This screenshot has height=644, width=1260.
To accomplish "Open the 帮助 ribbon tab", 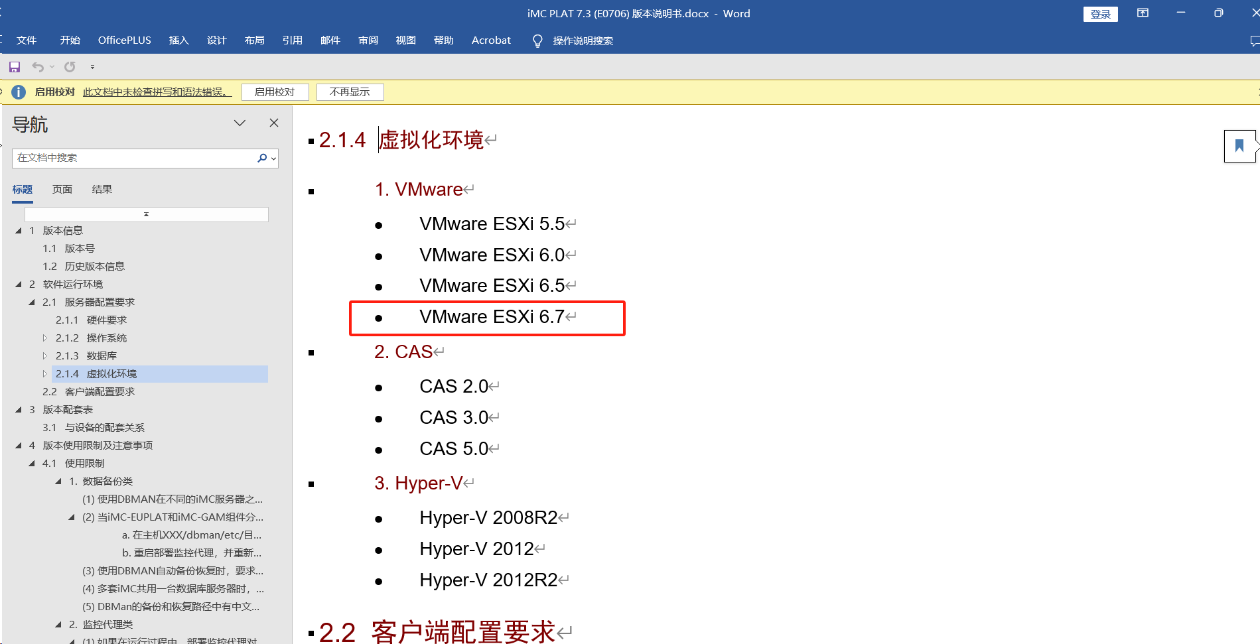I will [x=444, y=40].
